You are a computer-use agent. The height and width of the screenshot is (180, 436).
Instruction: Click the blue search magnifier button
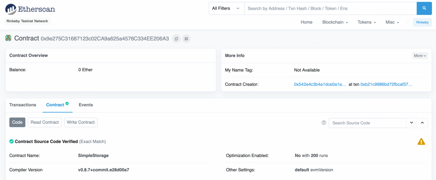point(424,8)
